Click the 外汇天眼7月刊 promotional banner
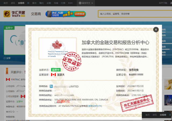172x121 pixels. (66, 14)
